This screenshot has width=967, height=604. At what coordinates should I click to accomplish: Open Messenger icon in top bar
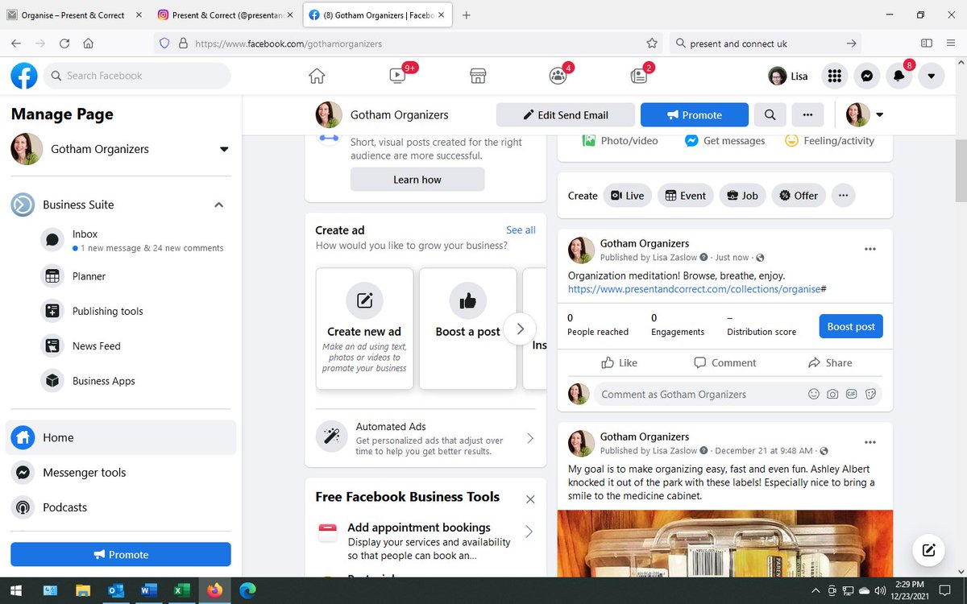[866, 76]
